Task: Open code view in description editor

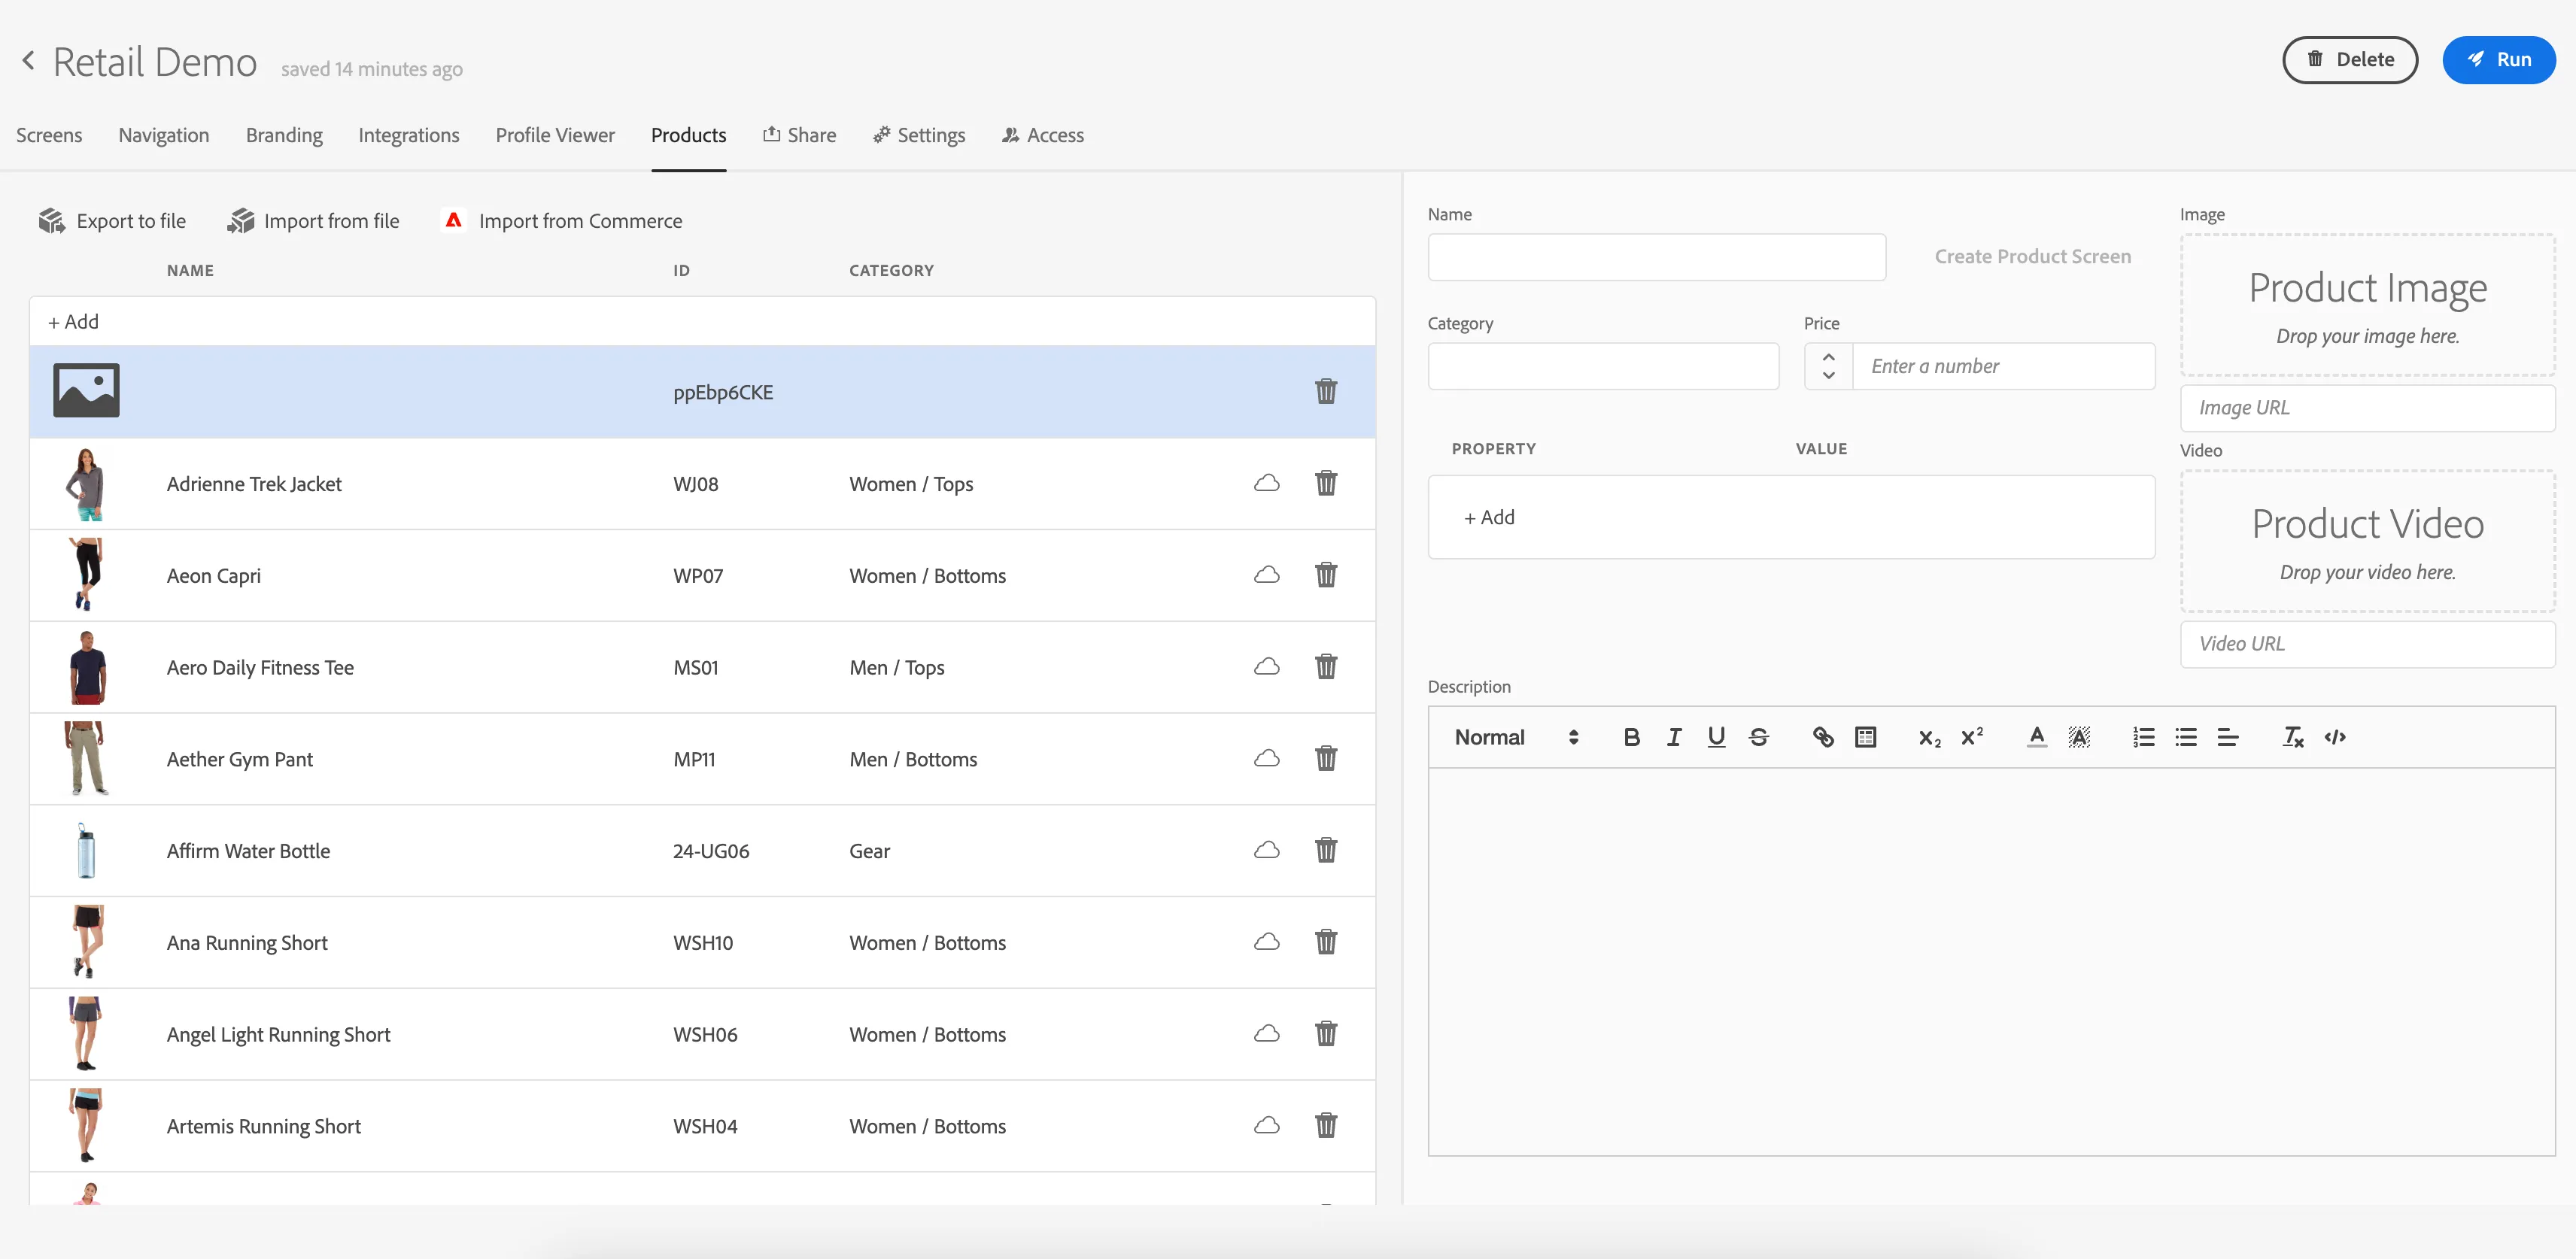Action: coord(2334,737)
